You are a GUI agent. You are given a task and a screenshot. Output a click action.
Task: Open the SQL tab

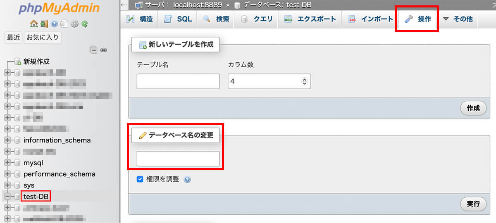pos(178,19)
